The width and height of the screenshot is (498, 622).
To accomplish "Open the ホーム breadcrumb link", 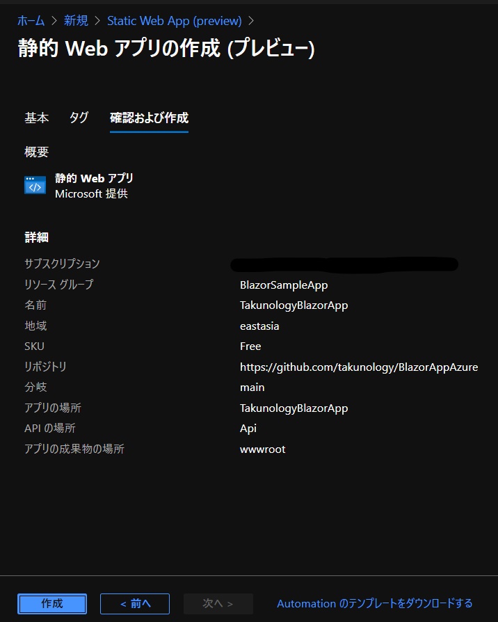I will (x=31, y=21).
